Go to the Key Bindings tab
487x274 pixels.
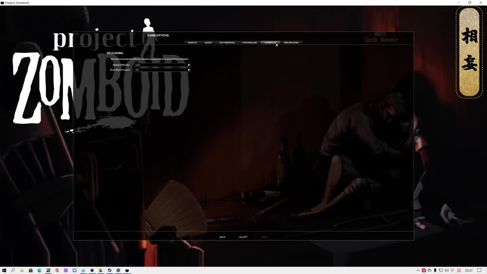click(x=227, y=43)
